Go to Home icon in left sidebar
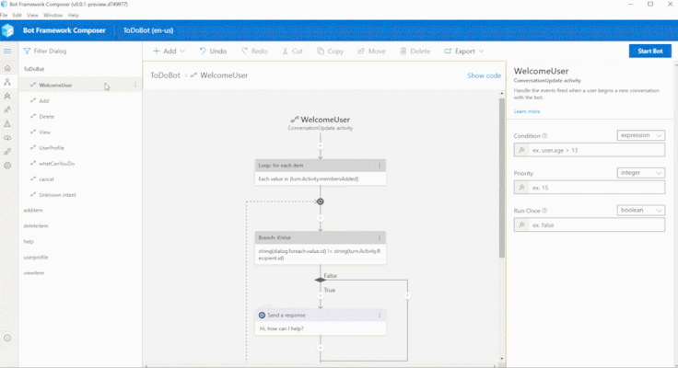 coord(7,68)
